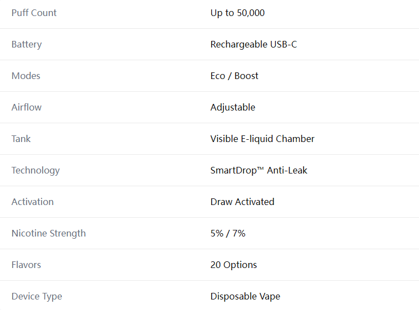Viewport: 419px width, 310px height.
Task: Click the Flavors label
Action: point(26,265)
